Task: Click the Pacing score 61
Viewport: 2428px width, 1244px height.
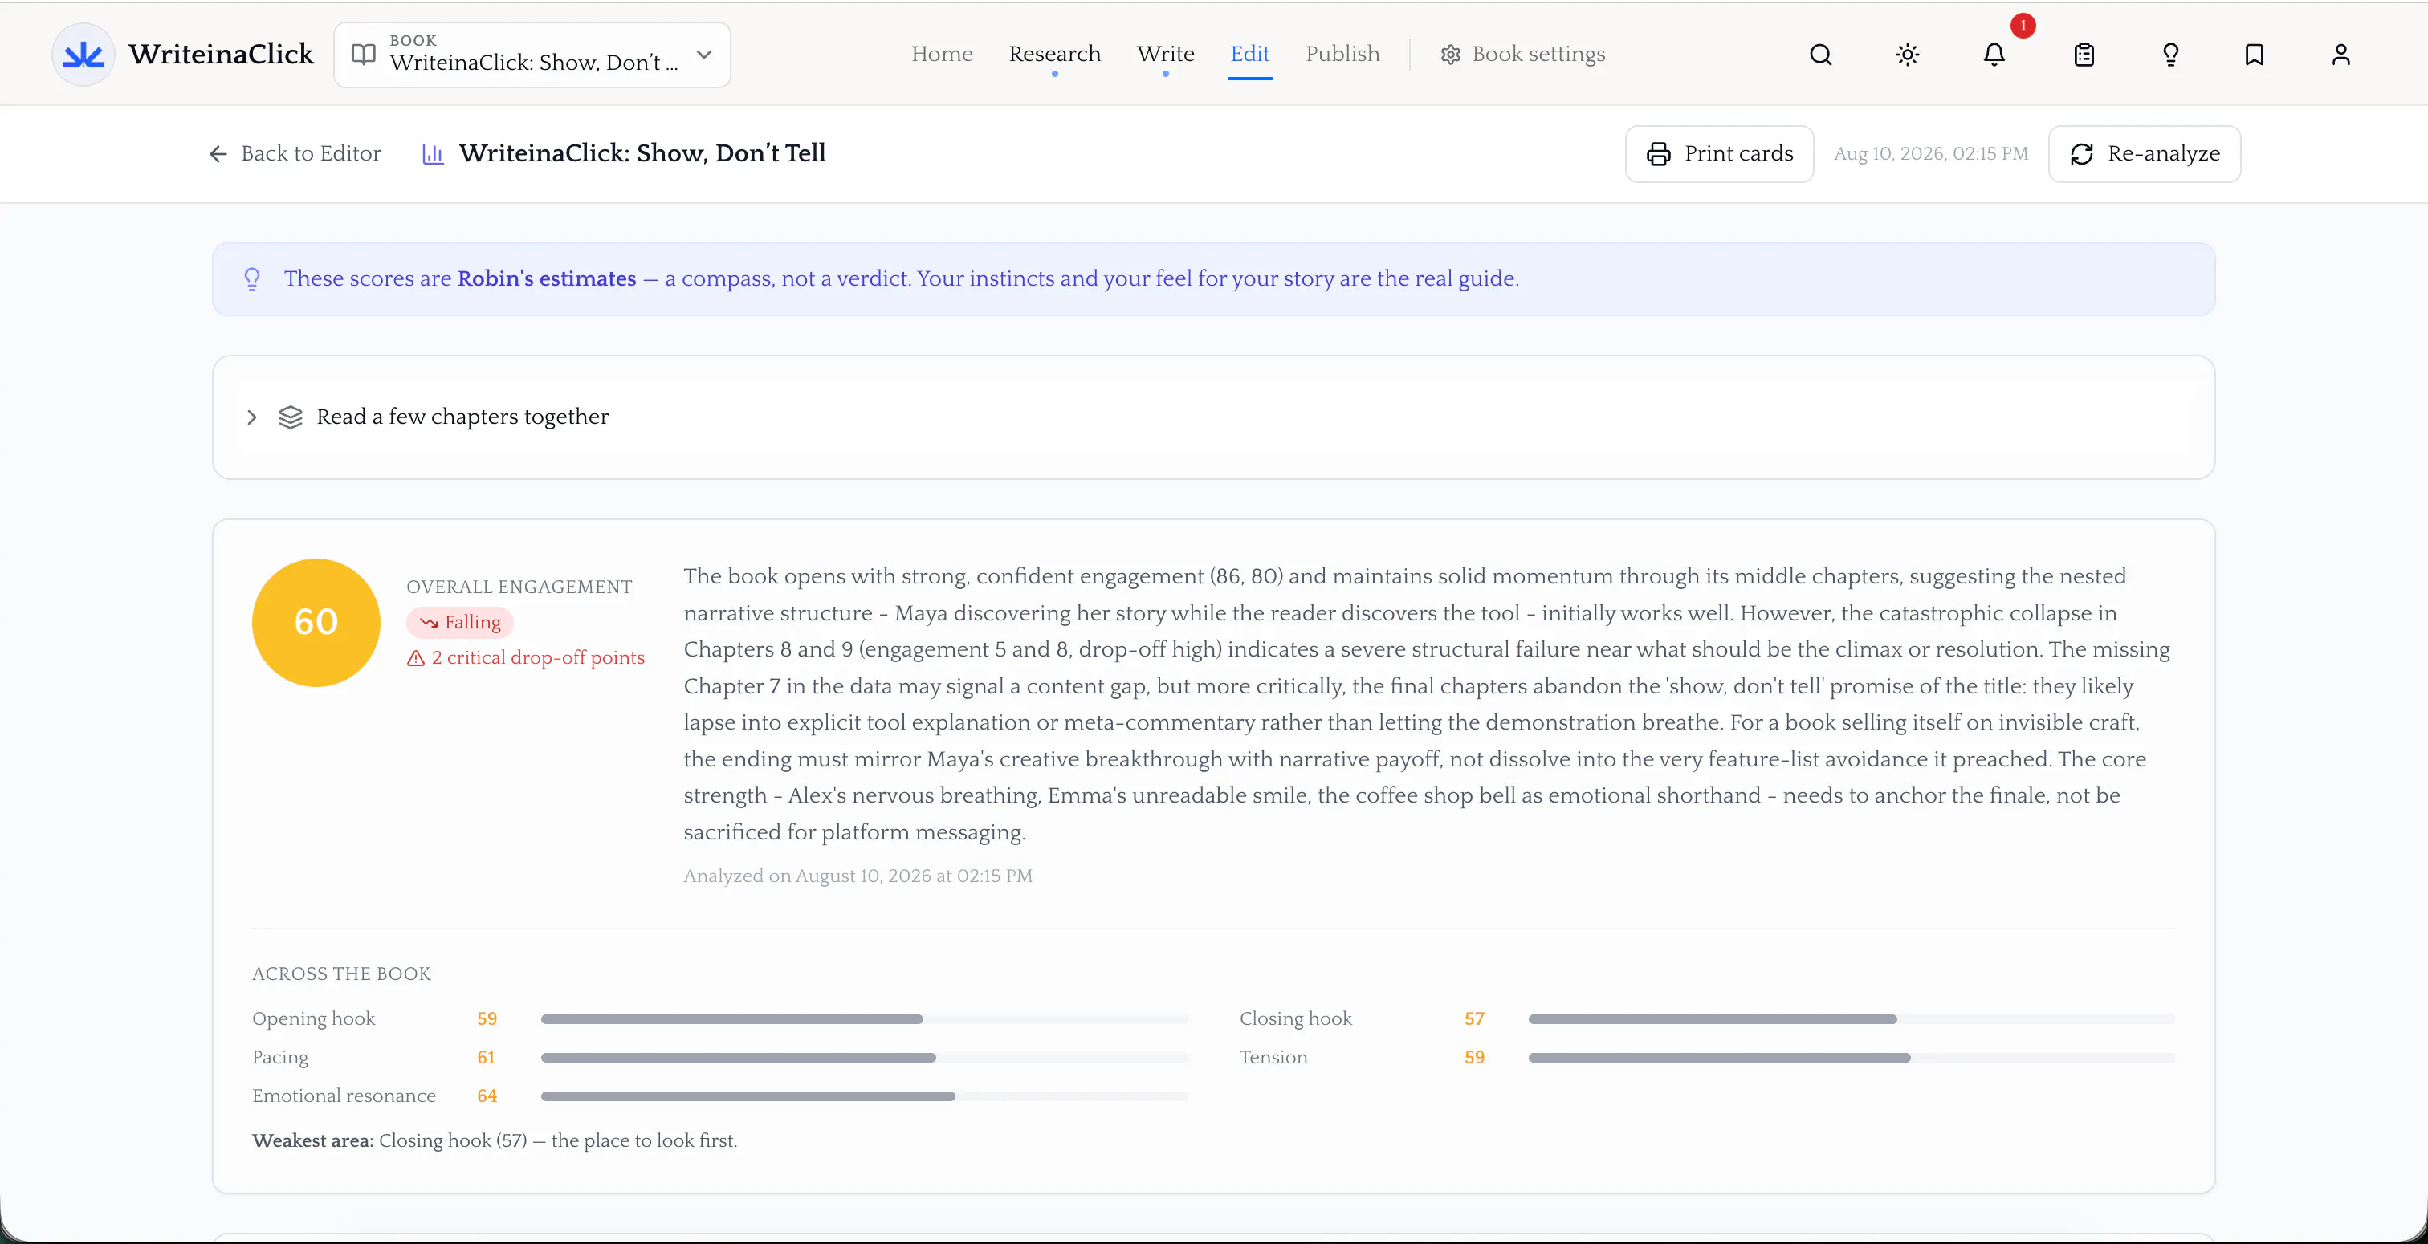Action: (486, 1058)
